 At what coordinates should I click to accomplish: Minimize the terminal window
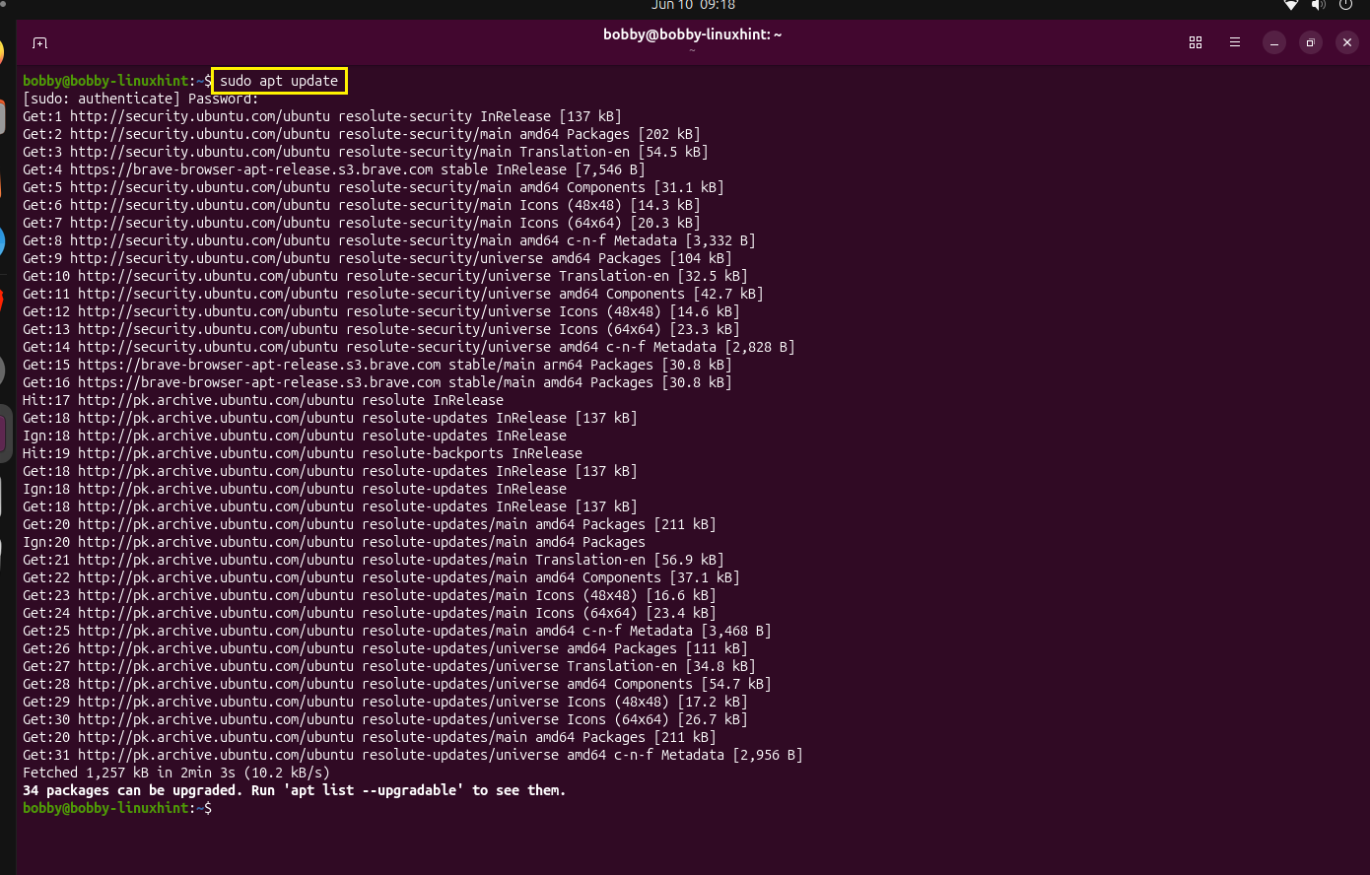1274,42
